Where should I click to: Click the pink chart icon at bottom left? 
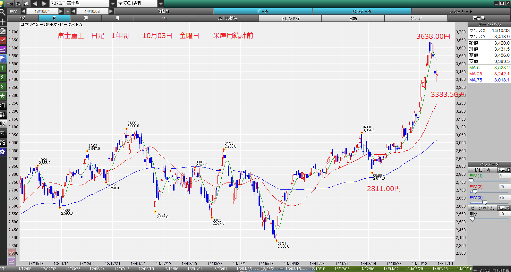12,253
